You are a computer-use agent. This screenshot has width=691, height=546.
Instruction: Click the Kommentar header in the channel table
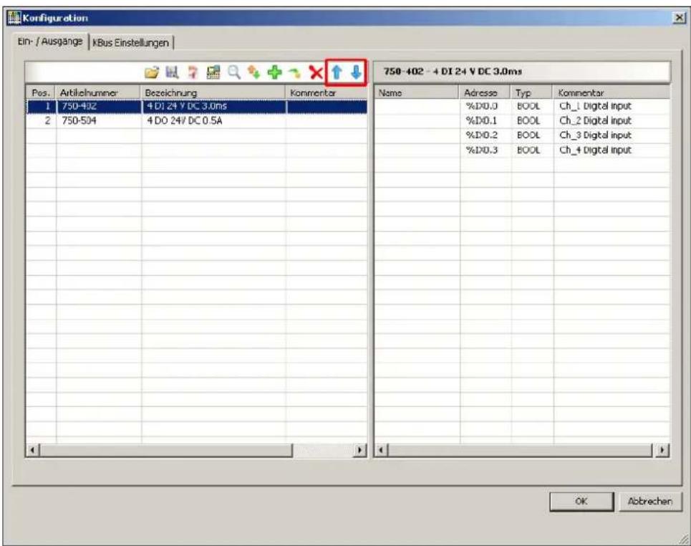click(612, 92)
